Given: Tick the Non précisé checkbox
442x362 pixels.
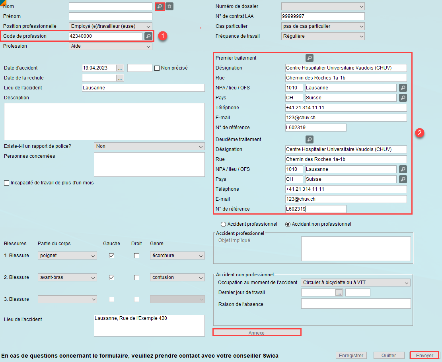Looking at the screenshot, I should (x=157, y=68).
